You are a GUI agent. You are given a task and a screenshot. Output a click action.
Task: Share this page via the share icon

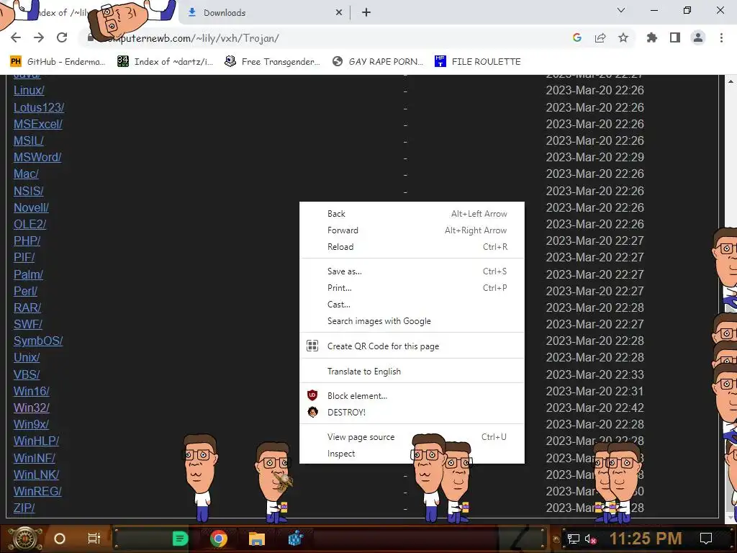point(600,37)
